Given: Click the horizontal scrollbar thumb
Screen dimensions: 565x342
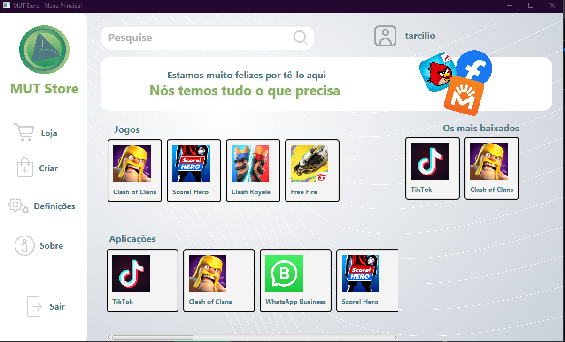Looking at the screenshot, I should pos(153,337).
